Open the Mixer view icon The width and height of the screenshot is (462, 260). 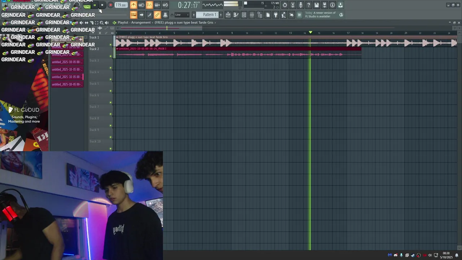[252, 15]
